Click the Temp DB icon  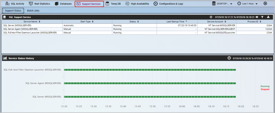[x=107, y=4]
